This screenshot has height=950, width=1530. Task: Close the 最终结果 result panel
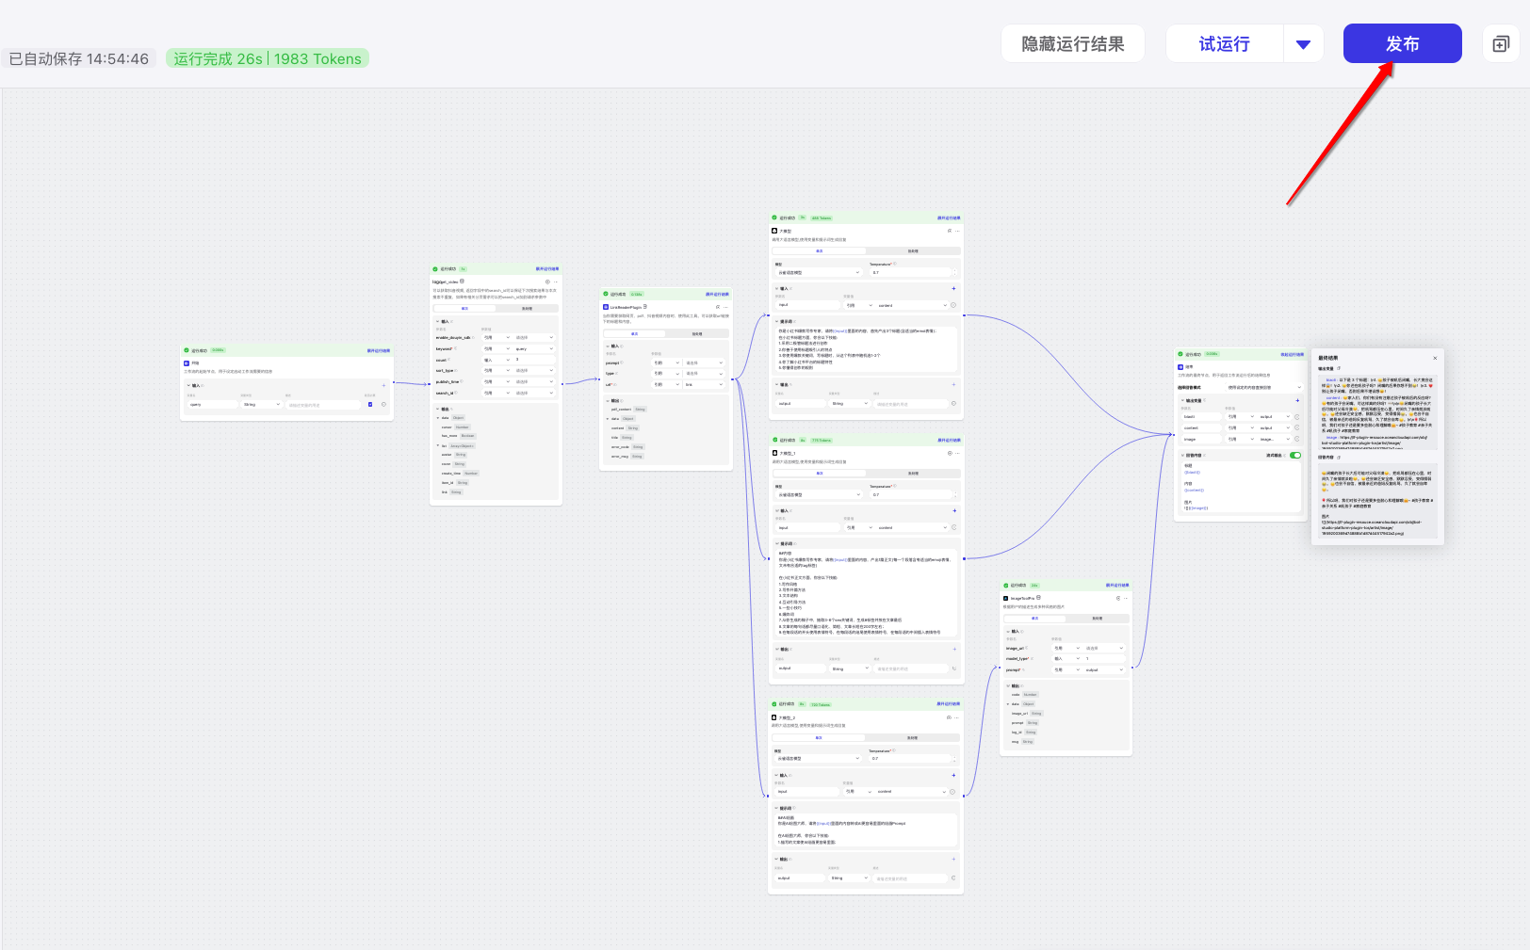tap(1435, 358)
